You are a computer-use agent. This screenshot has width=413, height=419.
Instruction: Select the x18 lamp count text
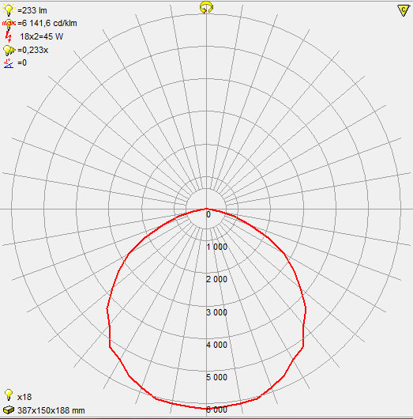point(24,397)
